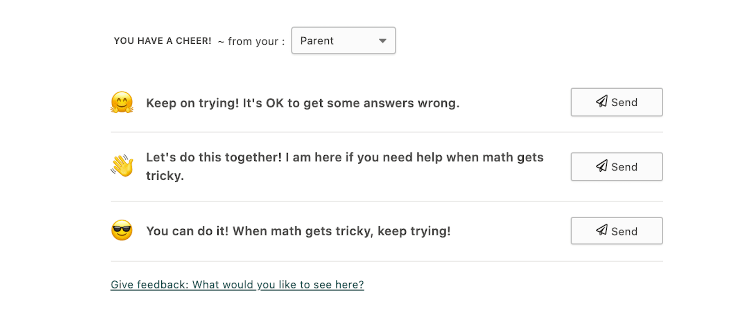Click the YOU HAVE A CHEER! heading
Screen dimensions: 737x327
162,40
